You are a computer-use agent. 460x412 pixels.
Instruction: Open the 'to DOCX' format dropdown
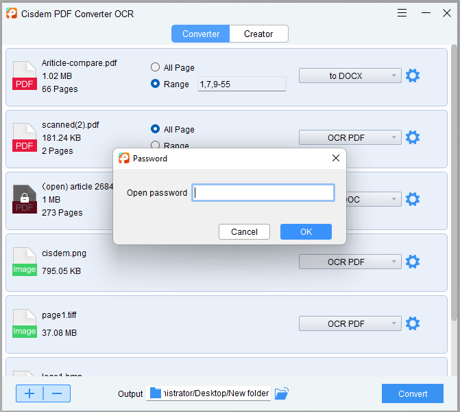click(x=350, y=76)
